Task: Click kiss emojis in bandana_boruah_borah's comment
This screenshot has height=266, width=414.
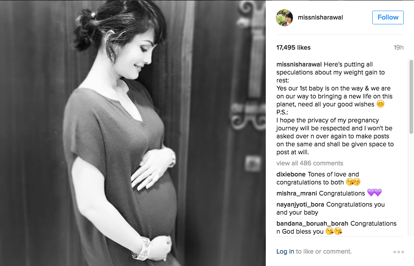Action: (x=334, y=231)
